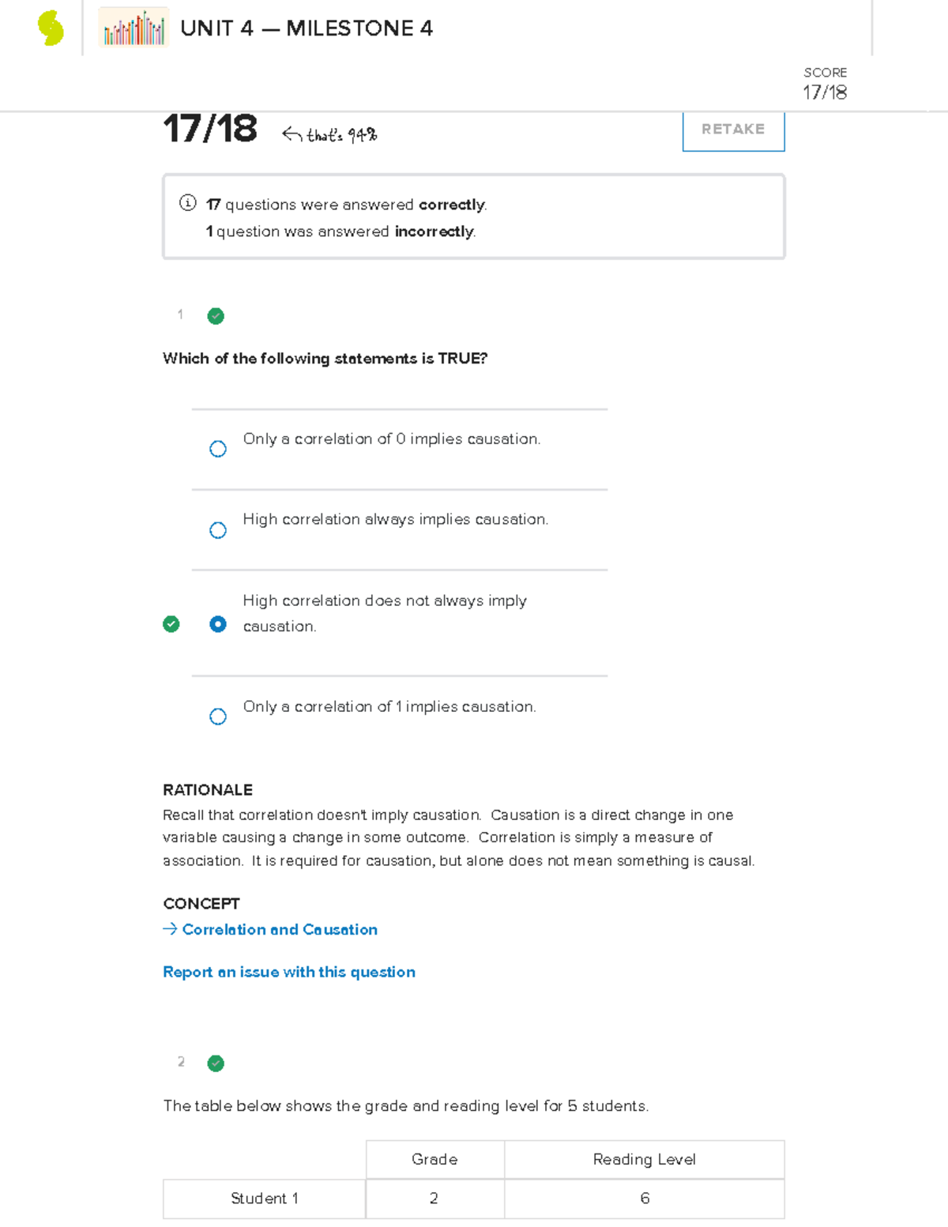Select 'High correlation always implies causation' option

(x=218, y=530)
